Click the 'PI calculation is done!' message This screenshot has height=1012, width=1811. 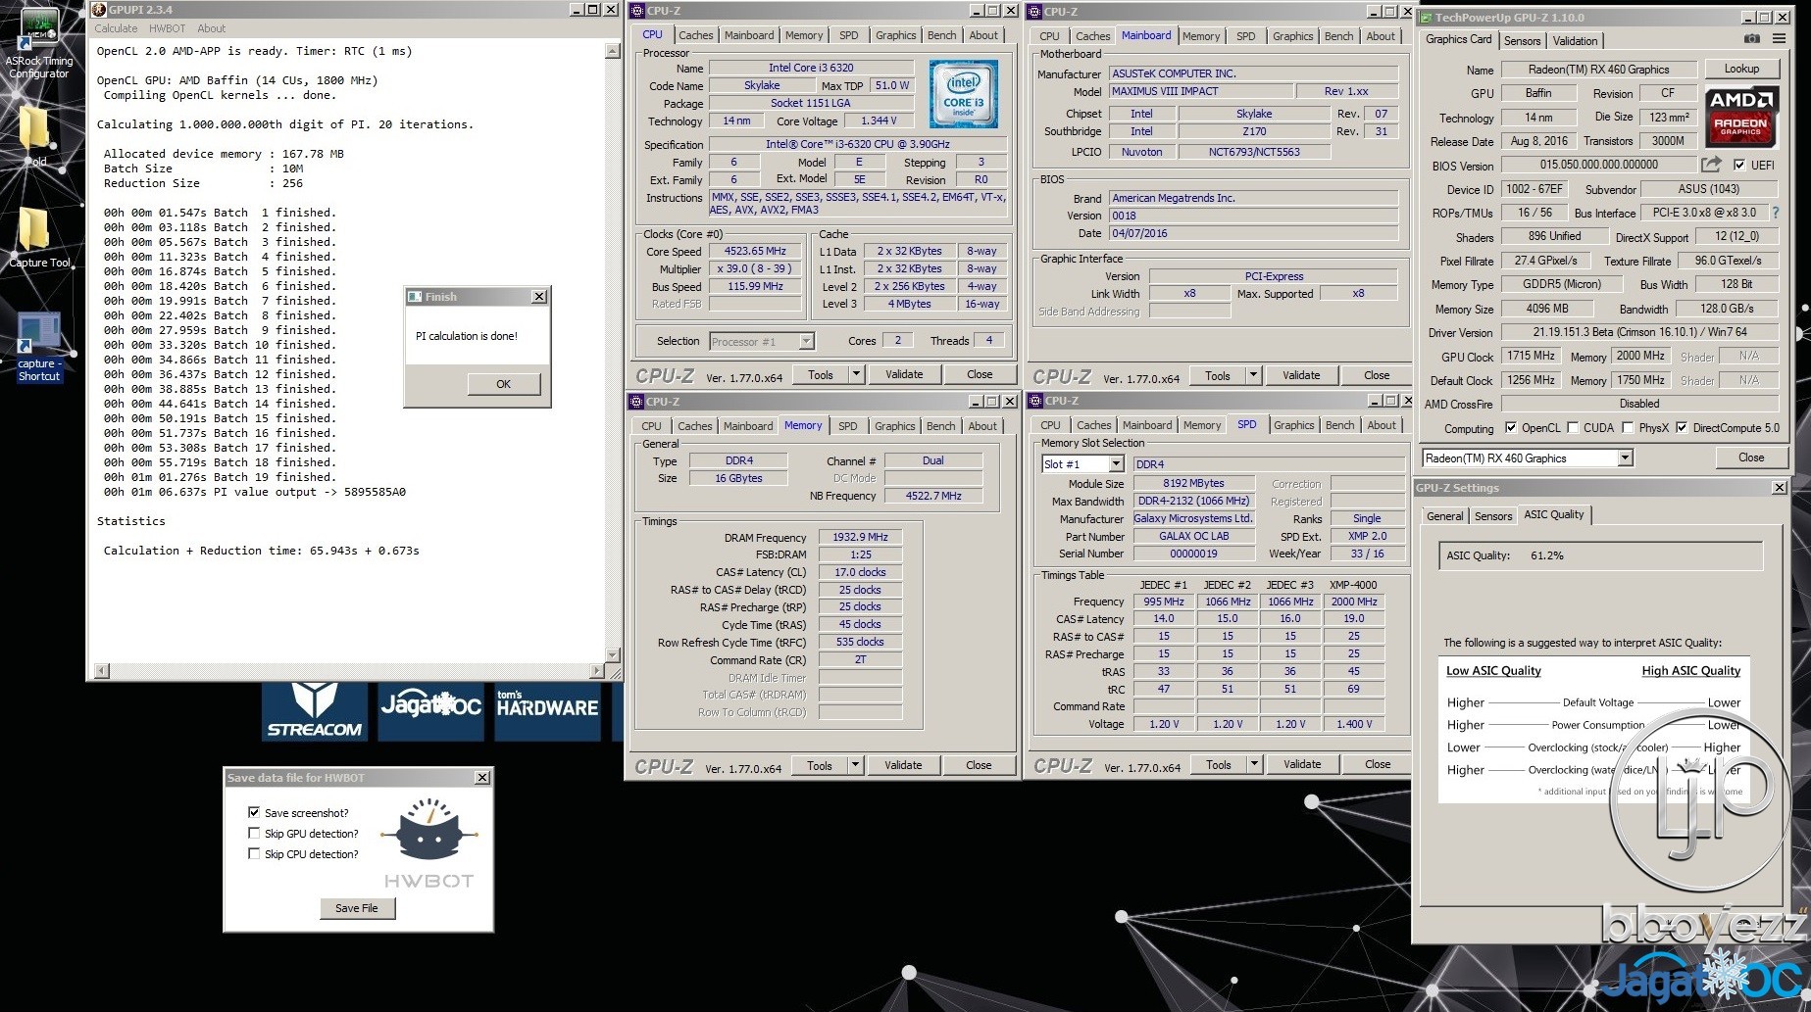pos(467,336)
